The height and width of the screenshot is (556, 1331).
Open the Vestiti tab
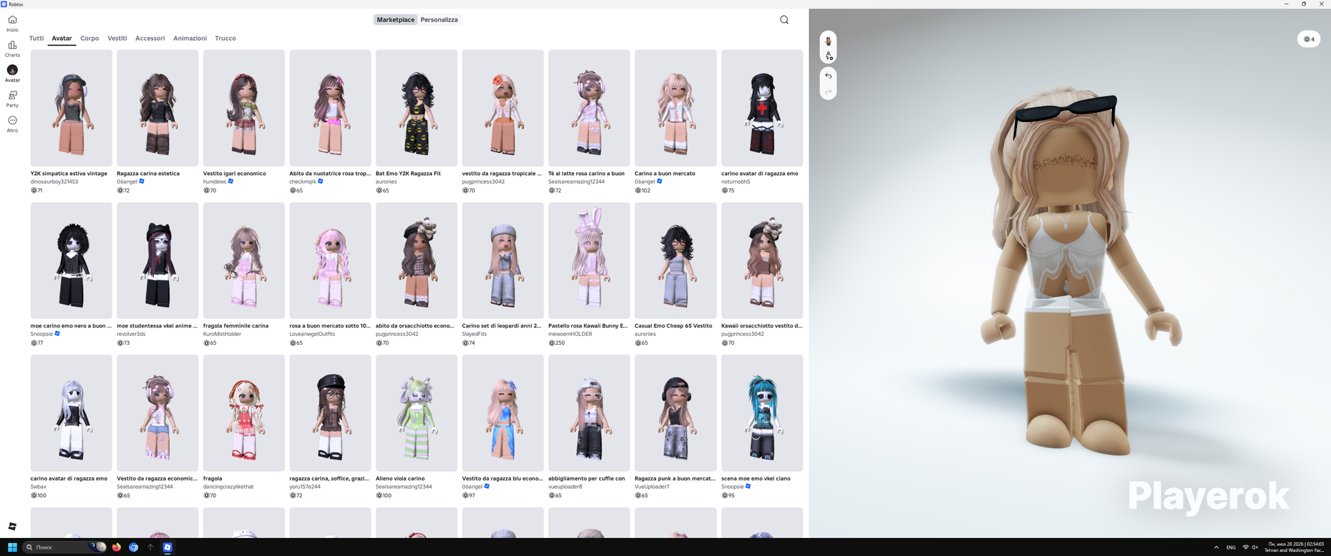117,39
